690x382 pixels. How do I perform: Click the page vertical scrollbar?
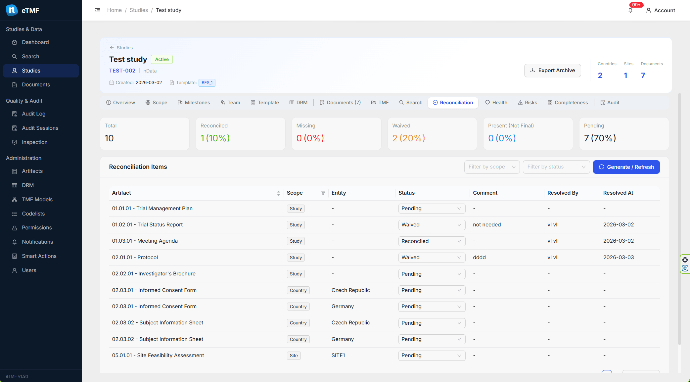point(679,218)
